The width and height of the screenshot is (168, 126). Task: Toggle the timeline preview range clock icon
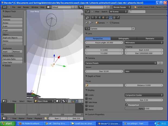tap(46, 118)
